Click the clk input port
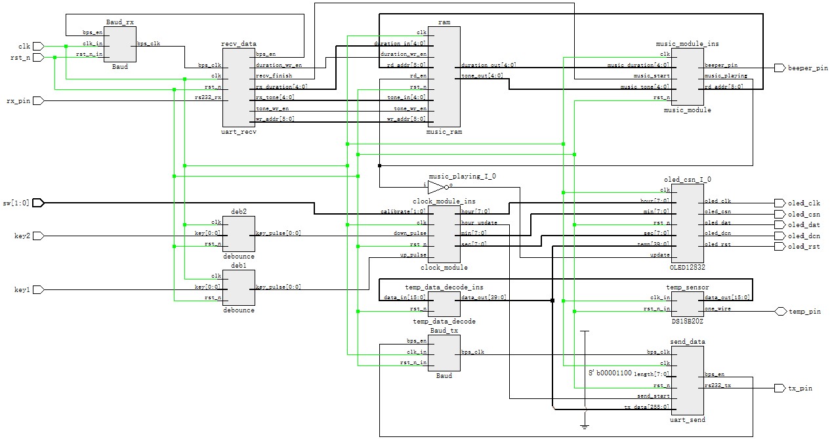Viewport: 832px width, 439px height. pyautogui.click(x=38, y=47)
